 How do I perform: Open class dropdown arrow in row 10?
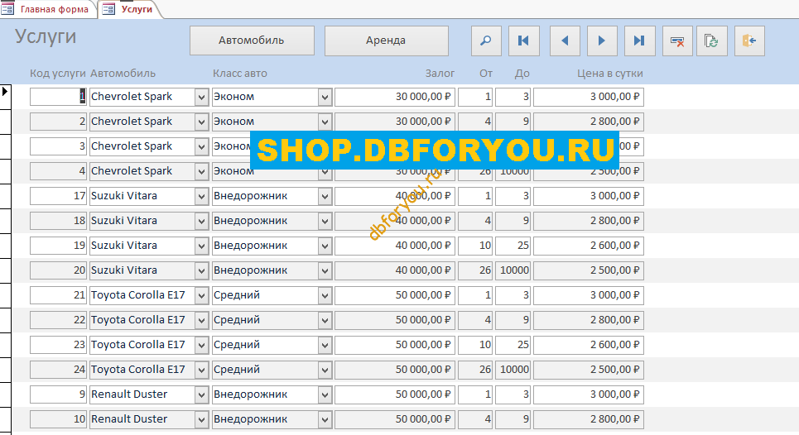(325, 419)
